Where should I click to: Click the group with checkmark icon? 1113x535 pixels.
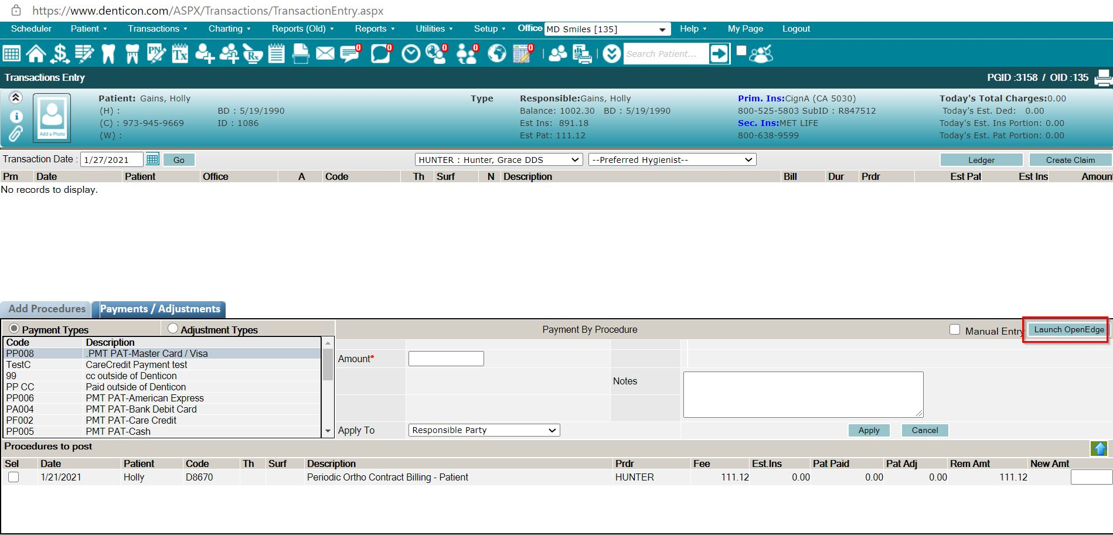click(x=761, y=54)
